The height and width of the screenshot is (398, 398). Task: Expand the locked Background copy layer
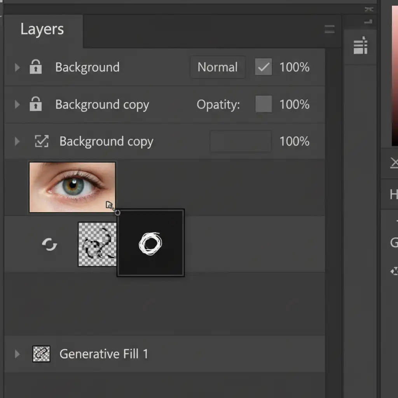tap(17, 105)
